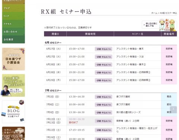Go to お問い合わせ in the sidebar
Screen dimensions: 179x140
click(13, 31)
